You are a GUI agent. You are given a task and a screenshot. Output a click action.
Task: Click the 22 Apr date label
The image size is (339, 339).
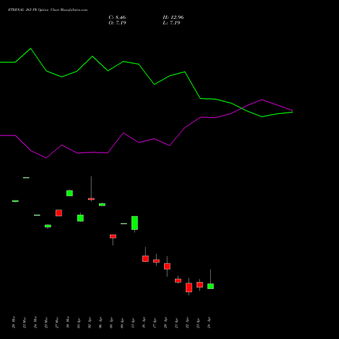point(187,322)
